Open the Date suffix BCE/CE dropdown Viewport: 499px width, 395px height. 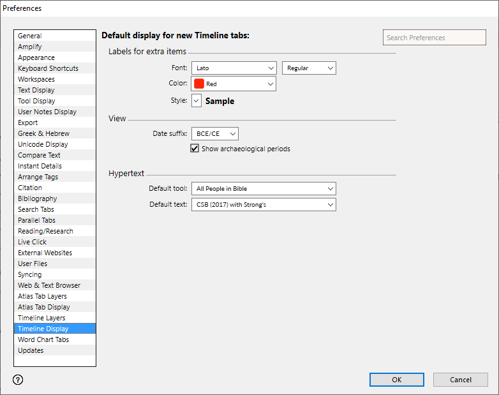pos(214,133)
